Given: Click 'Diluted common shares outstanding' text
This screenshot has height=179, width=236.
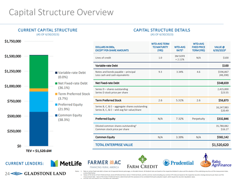Looking at the screenshot, I should 116,126.
